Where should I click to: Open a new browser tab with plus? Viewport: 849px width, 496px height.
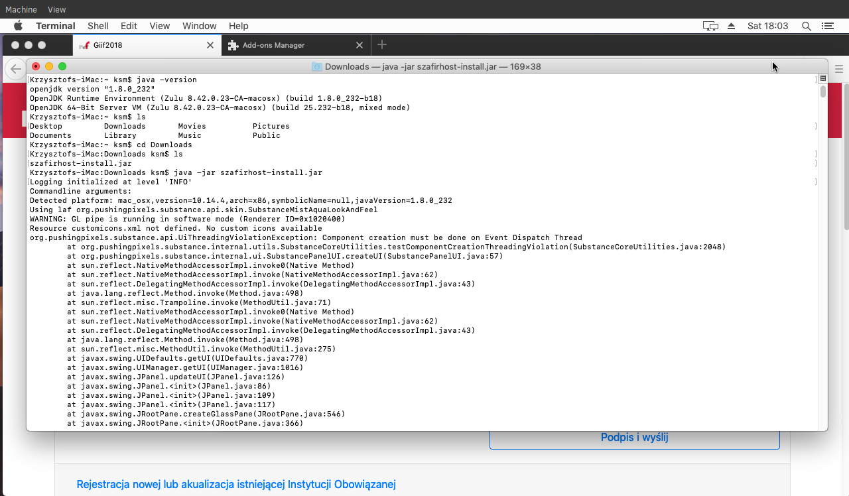tap(381, 45)
